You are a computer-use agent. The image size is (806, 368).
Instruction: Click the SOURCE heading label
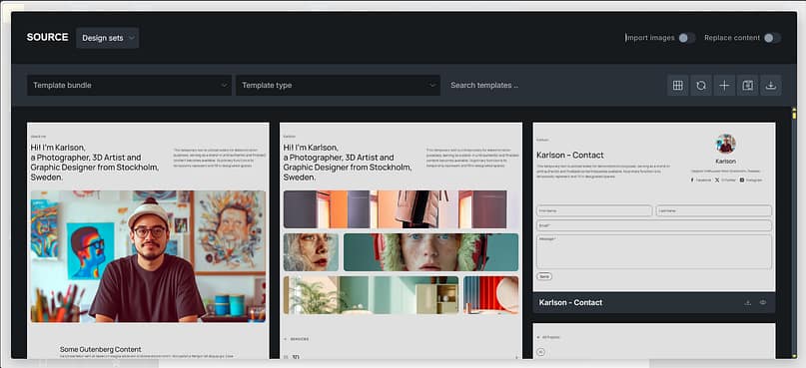tap(47, 38)
